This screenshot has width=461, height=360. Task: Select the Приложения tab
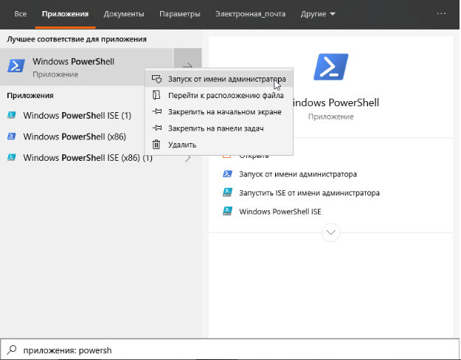point(65,14)
